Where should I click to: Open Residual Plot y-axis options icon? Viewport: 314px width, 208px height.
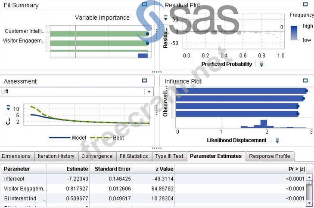(166, 18)
